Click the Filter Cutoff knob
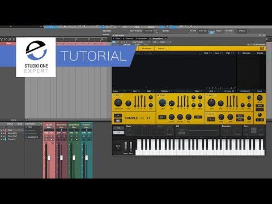The height and width of the screenshot is (204, 272). pyautogui.click(x=162, y=103)
